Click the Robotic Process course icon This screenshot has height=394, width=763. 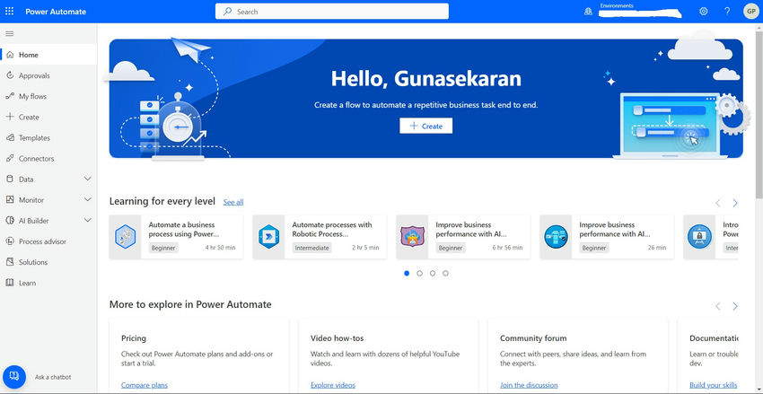point(268,237)
